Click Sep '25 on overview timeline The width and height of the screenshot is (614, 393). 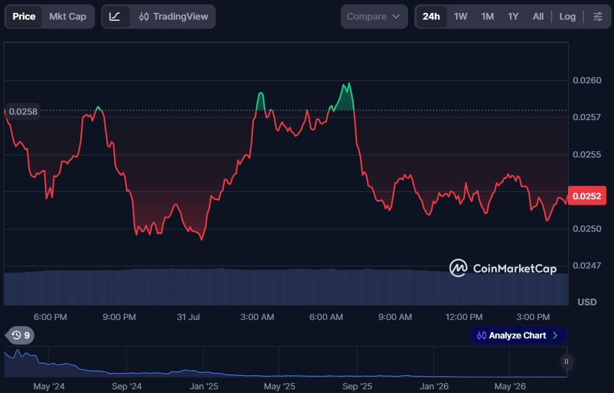[357, 386]
